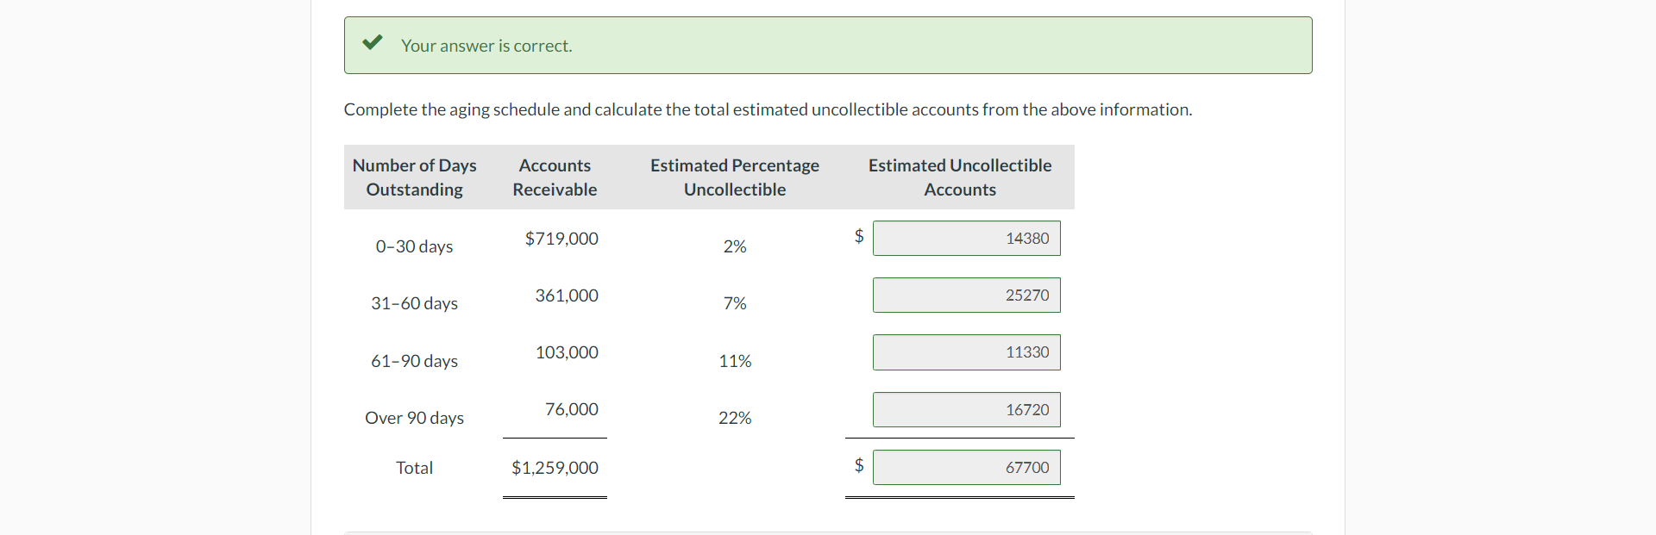Click the aging schedule instruction sentence

click(x=768, y=109)
